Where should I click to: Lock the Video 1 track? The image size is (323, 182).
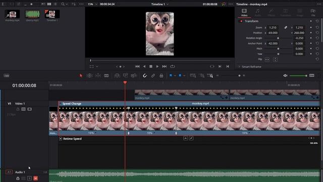click(18, 109)
